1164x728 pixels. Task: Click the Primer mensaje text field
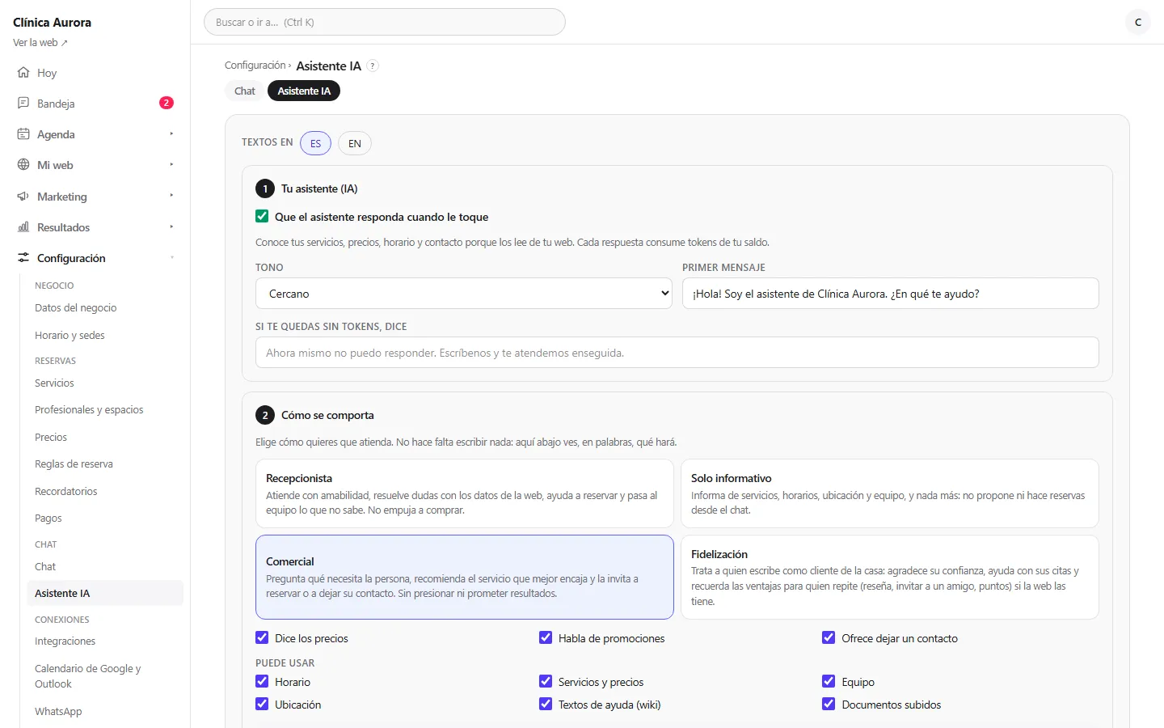(x=891, y=294)
